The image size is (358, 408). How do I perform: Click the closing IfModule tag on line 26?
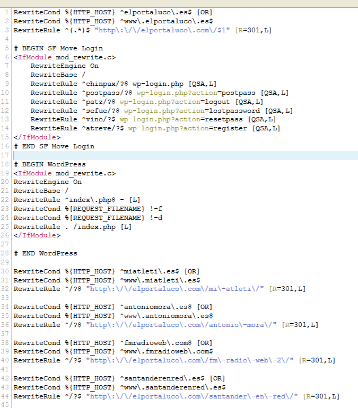point(37,235)
